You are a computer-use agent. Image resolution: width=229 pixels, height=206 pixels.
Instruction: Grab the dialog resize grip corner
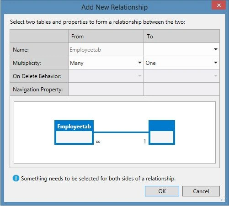point(223,199)
